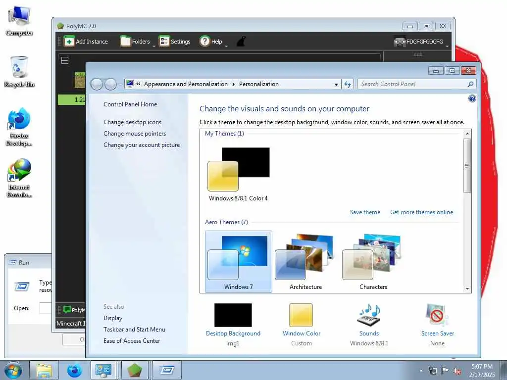The image size is (507, 380).
Task: Select the Architecture theme
Action: (305, 262)
